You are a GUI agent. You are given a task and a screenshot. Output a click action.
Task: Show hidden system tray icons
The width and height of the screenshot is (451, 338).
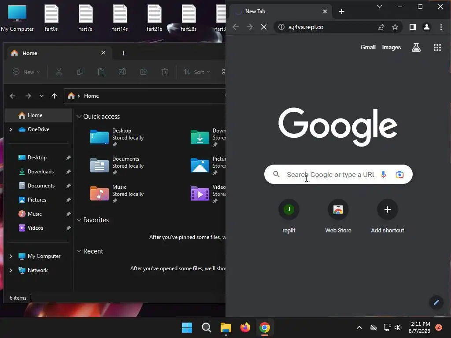pyautogui.click(x=359, y=327)
